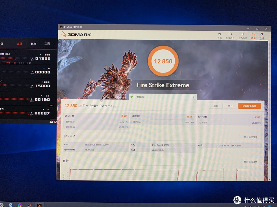
Task: Click the 3DMARK logo in the header
Action: tap(76, 34)
